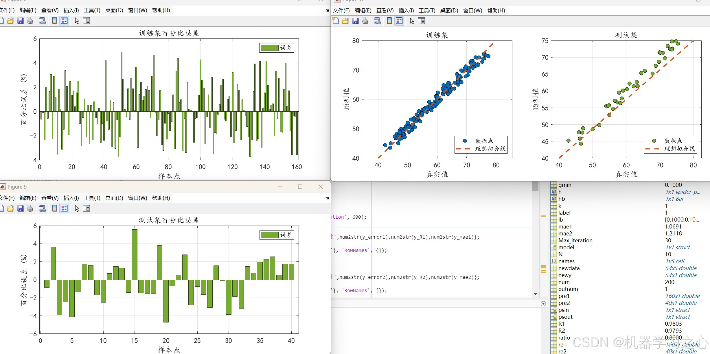Image resolution: width=710 pixels, height=354 pixels.
Task: Click circled down-arrow in Command Window header
Action: pos(543,304)
